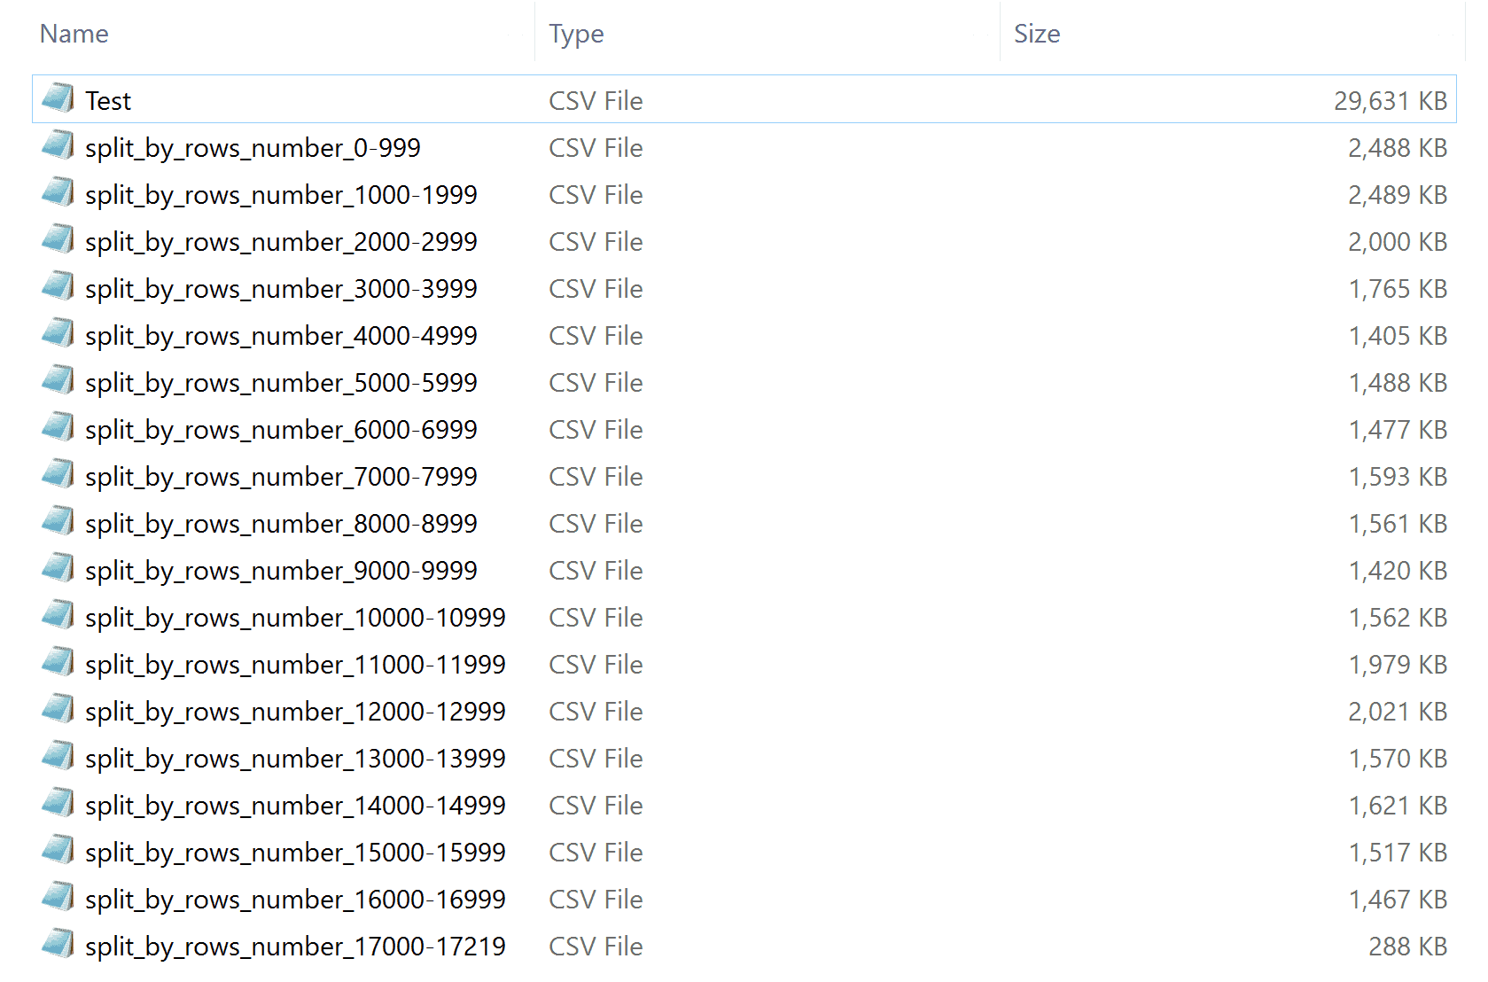The width and height of the screenshot is (1488, 982).
Task: Click the split_by_rows_number_0-999 file icon
Action: (x=58, y=145)
